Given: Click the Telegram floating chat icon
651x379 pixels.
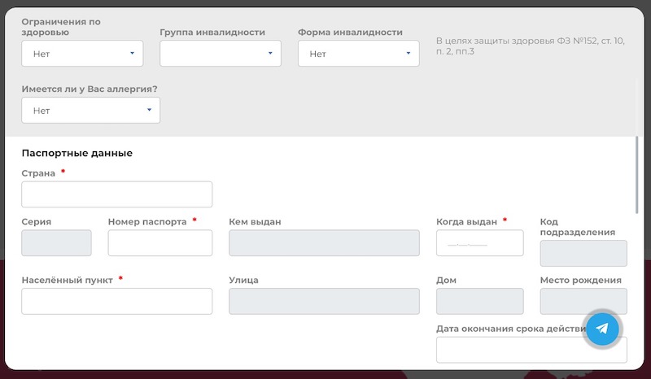Looking at the screenshot, I should (x=602, y=329).
